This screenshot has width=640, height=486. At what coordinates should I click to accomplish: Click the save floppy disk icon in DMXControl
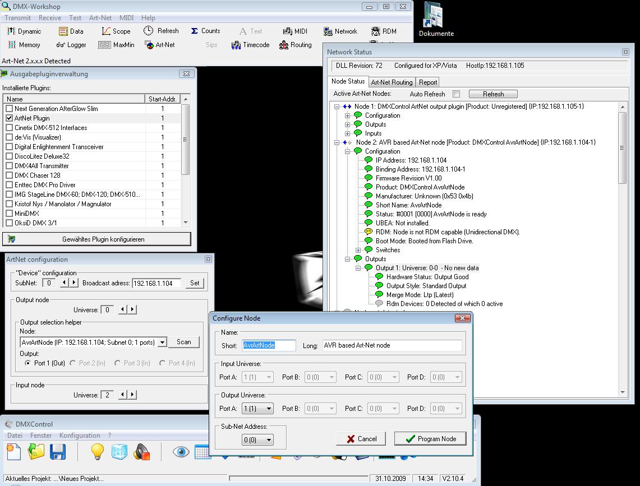coord(58,451)
